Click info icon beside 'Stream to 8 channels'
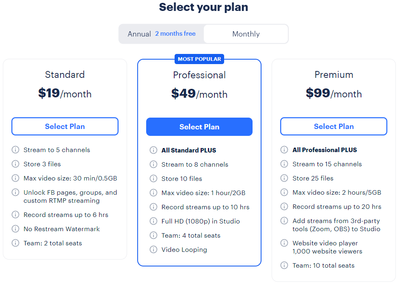Viewport: 404px width, 292px height. pos(153,165)
